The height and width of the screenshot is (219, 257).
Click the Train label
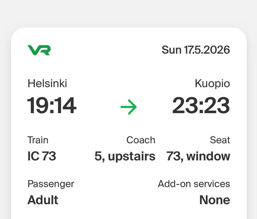point(38,140)
